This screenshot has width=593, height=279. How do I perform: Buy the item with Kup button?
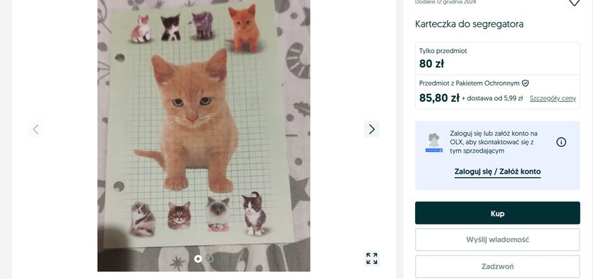(497, 213)
